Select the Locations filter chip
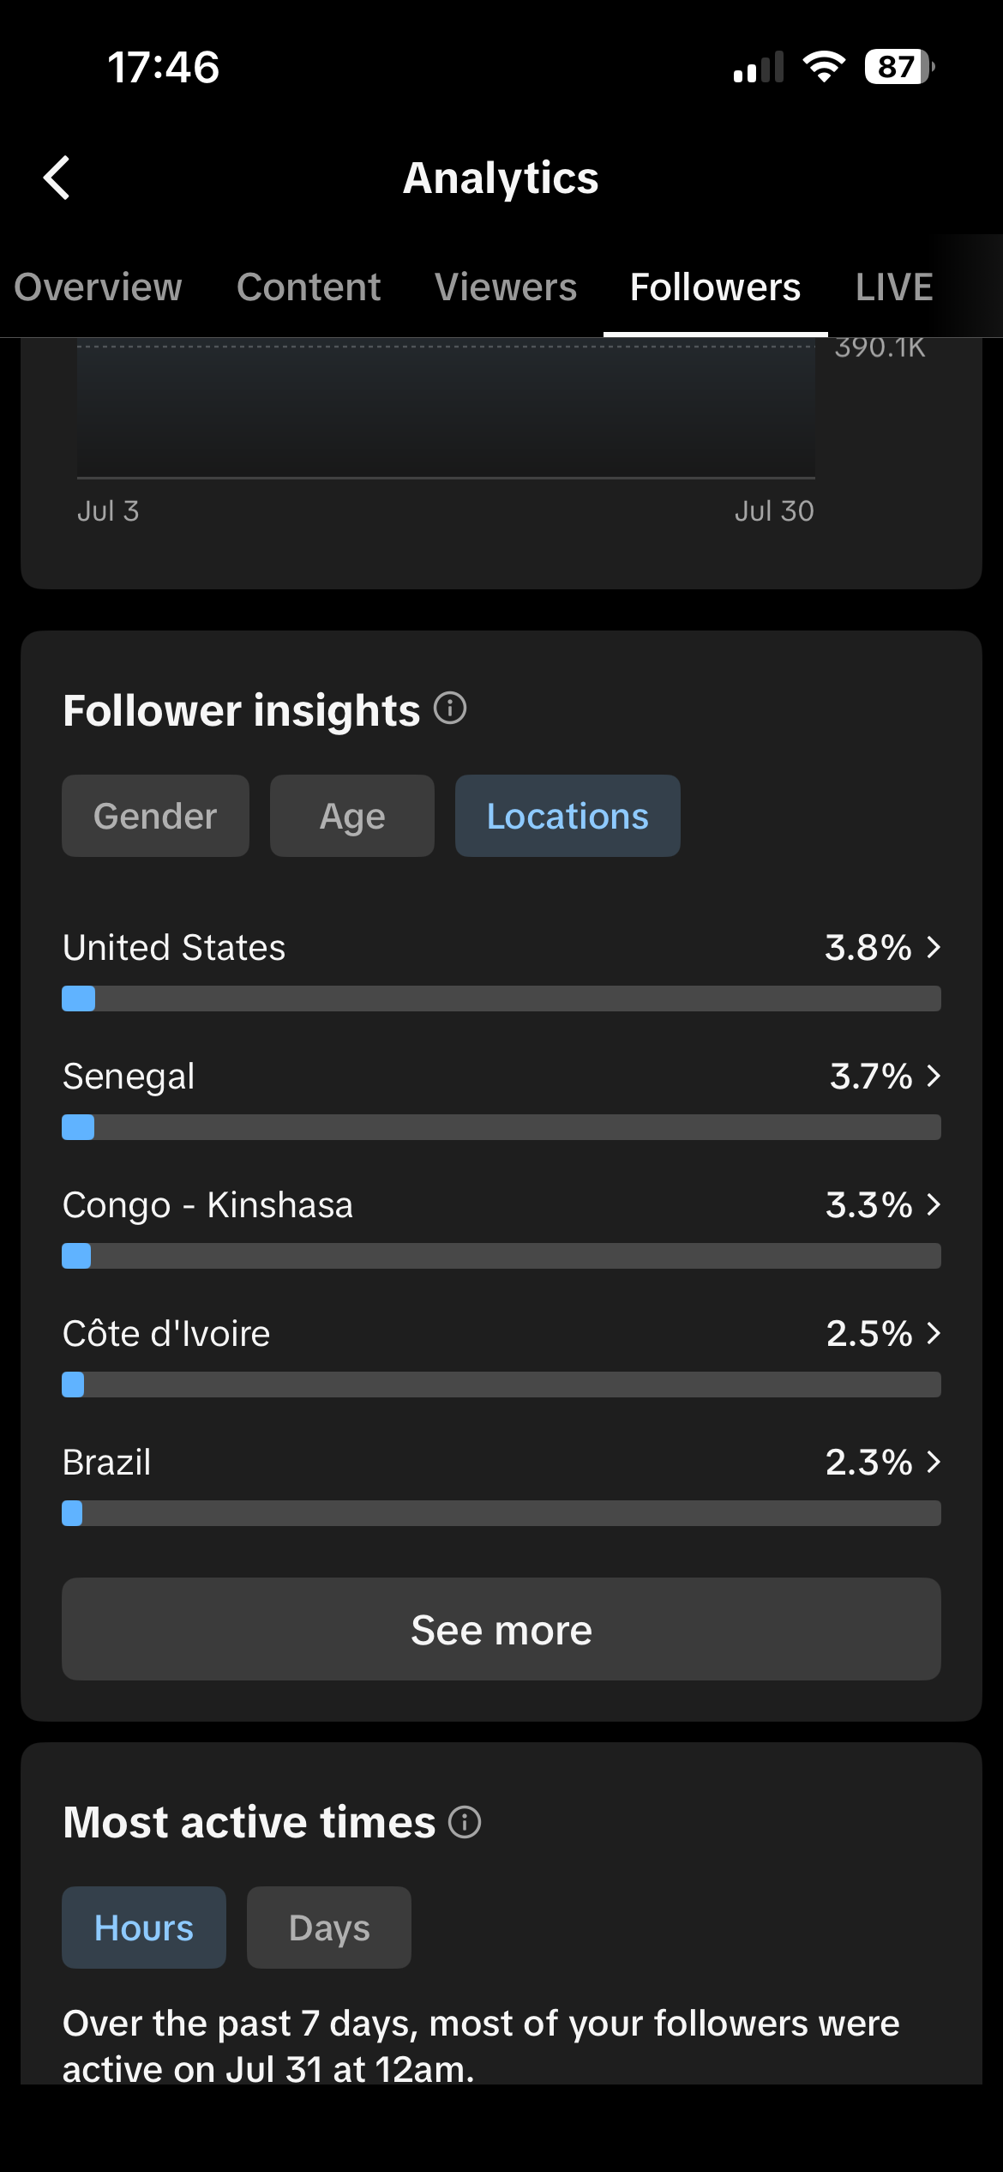Image resolution: width=1003 pixels, height=2172 pixels. (x=568, y=816)
